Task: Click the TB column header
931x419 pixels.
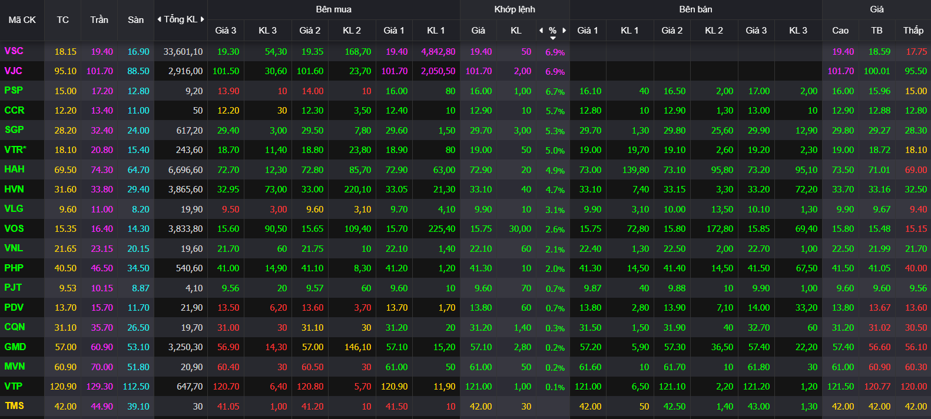Action: click(x=877, y=31)
